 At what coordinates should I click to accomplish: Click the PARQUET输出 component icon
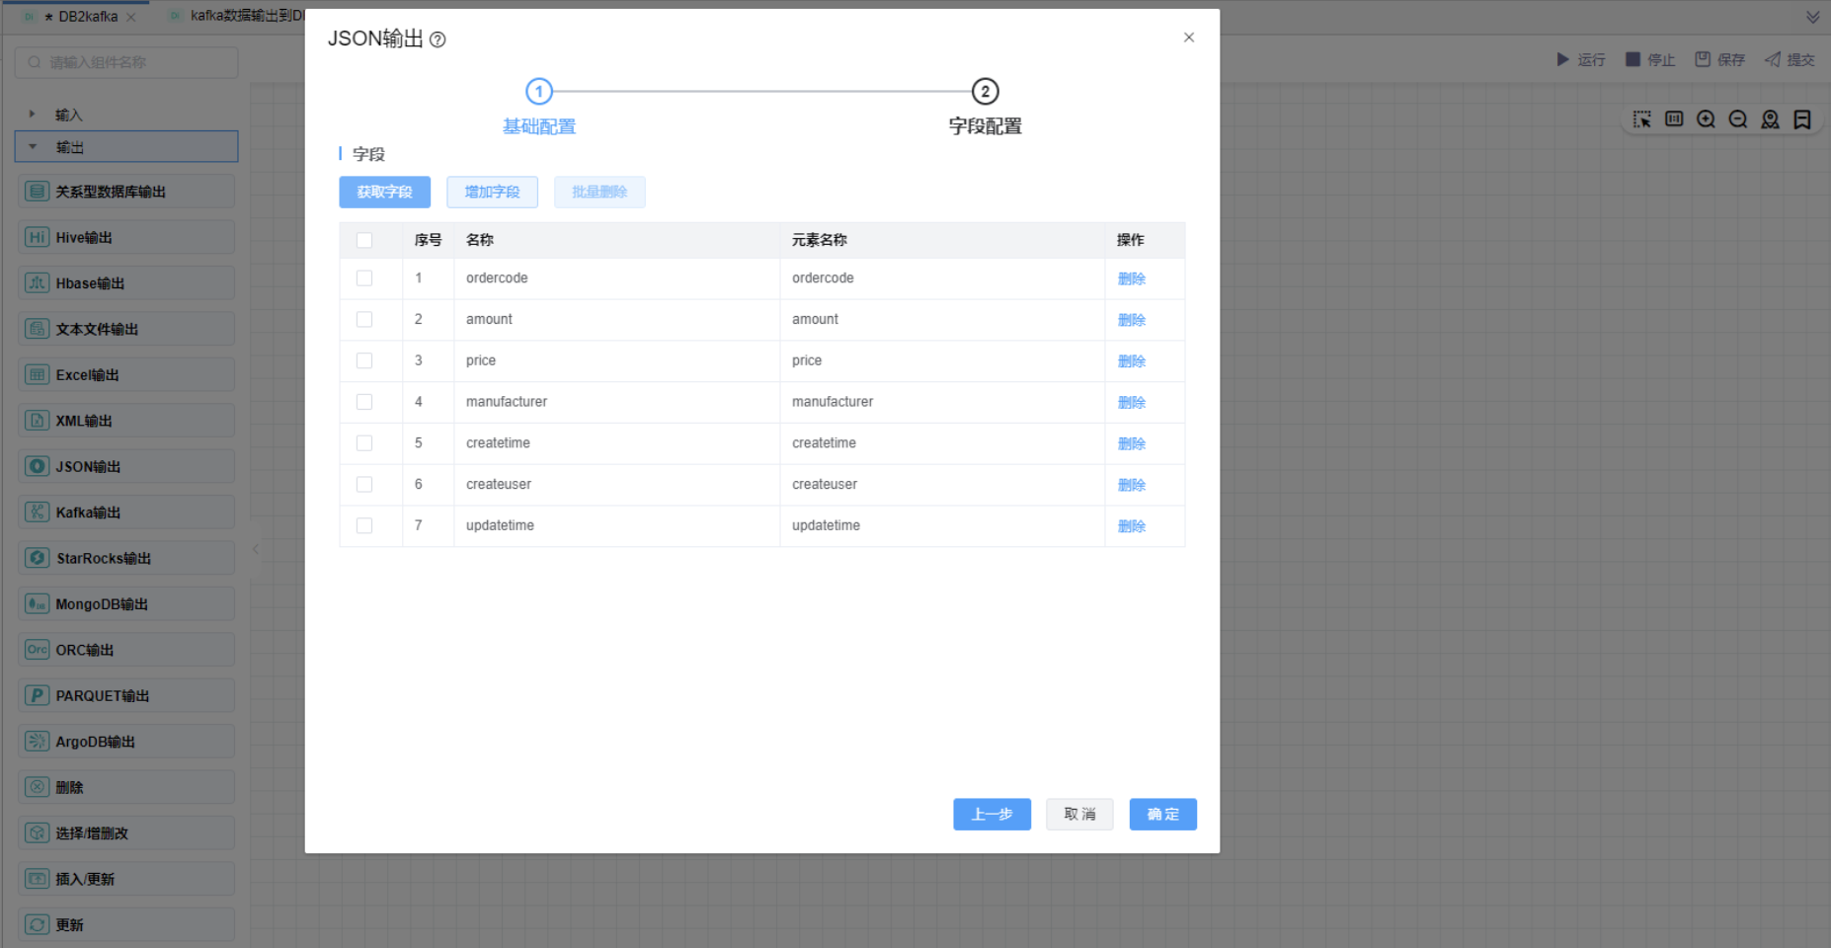[37, 695]
